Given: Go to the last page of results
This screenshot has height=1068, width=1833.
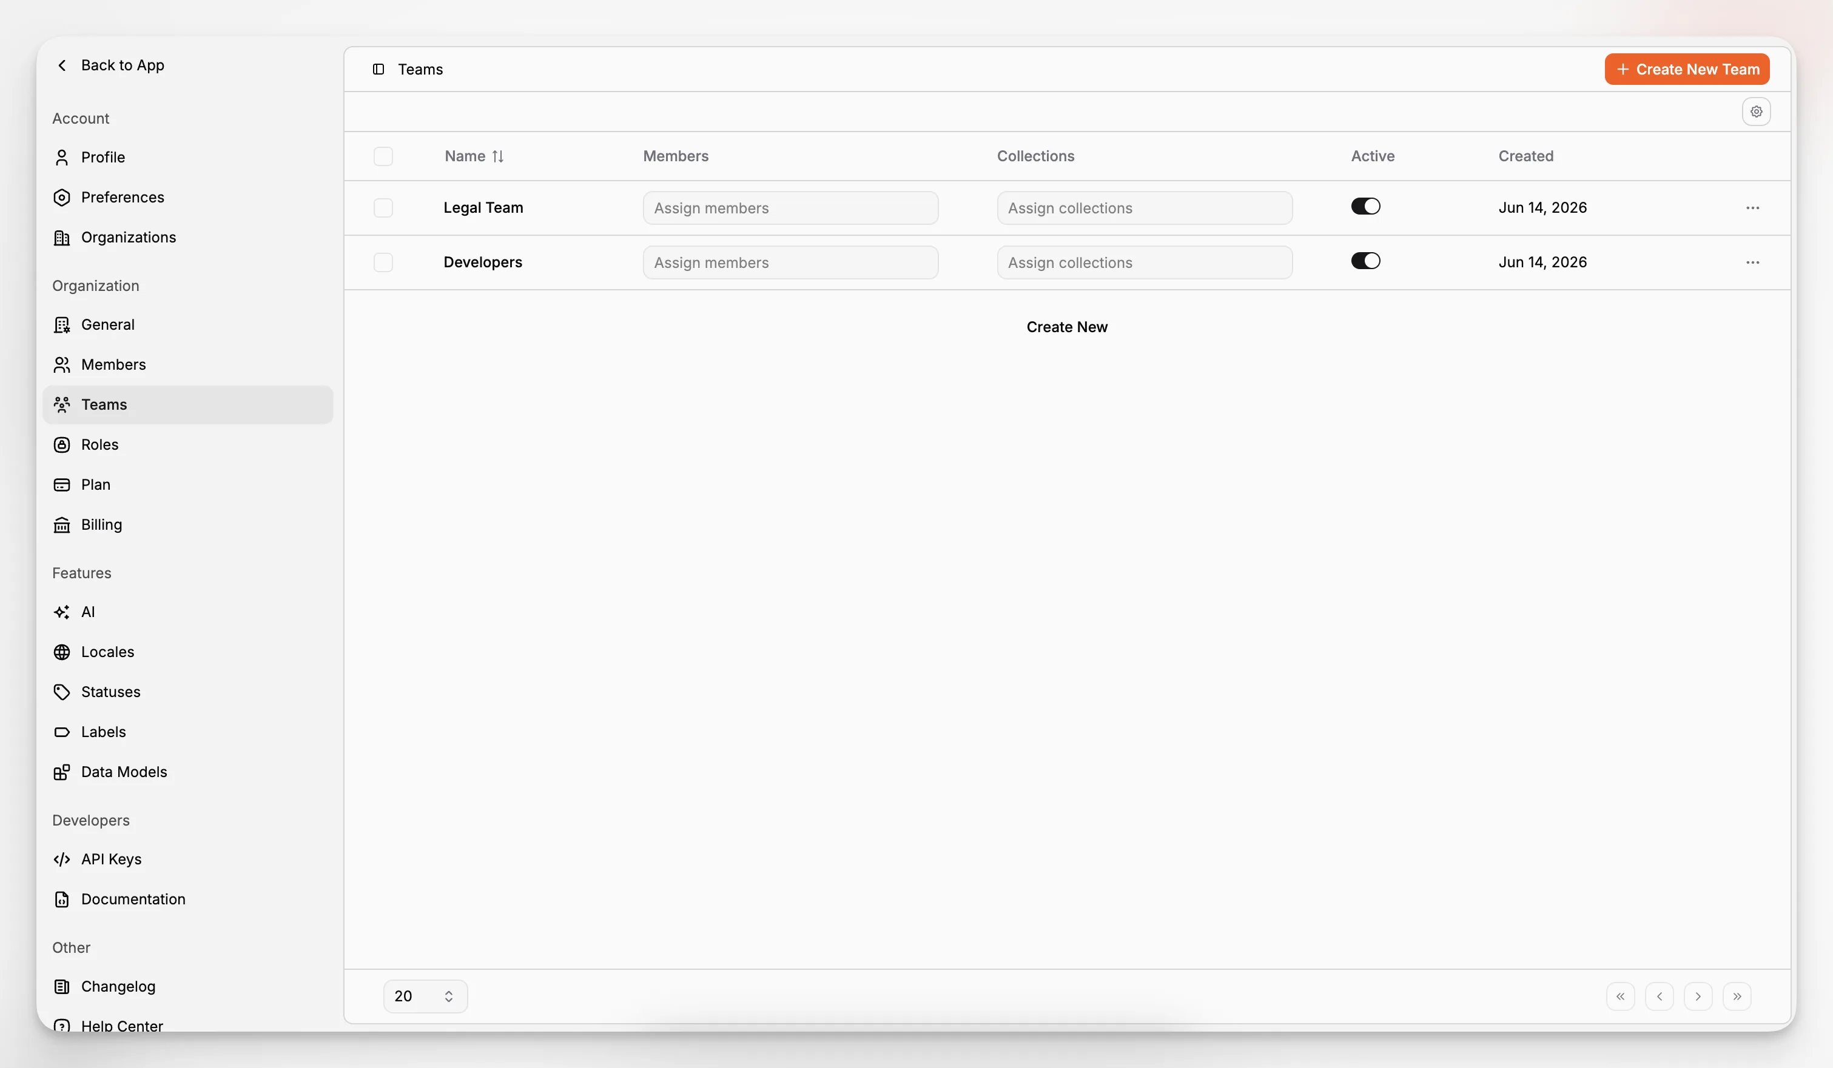Looking at the screenshot, I should coord(1737,996).
